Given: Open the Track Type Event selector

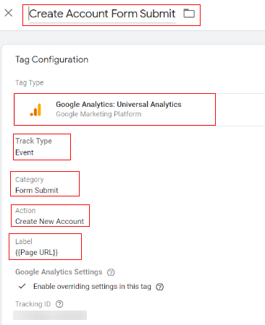Looking at the screenshot, I should [x=42, y=147].
